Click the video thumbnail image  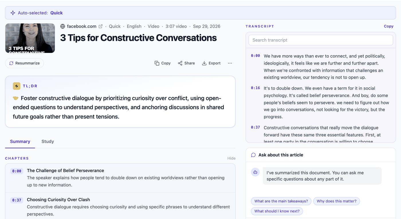tap(30, 38)
